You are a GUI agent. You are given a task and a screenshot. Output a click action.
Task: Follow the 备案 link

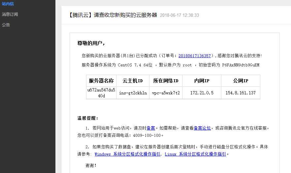click(x=151, y=128)
